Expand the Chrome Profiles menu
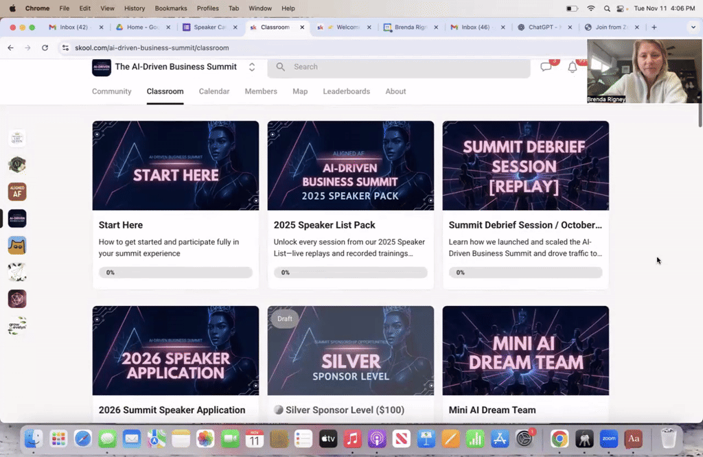 pos(207,8)
